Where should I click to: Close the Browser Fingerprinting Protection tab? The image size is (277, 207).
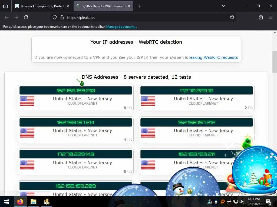[68, 6]
